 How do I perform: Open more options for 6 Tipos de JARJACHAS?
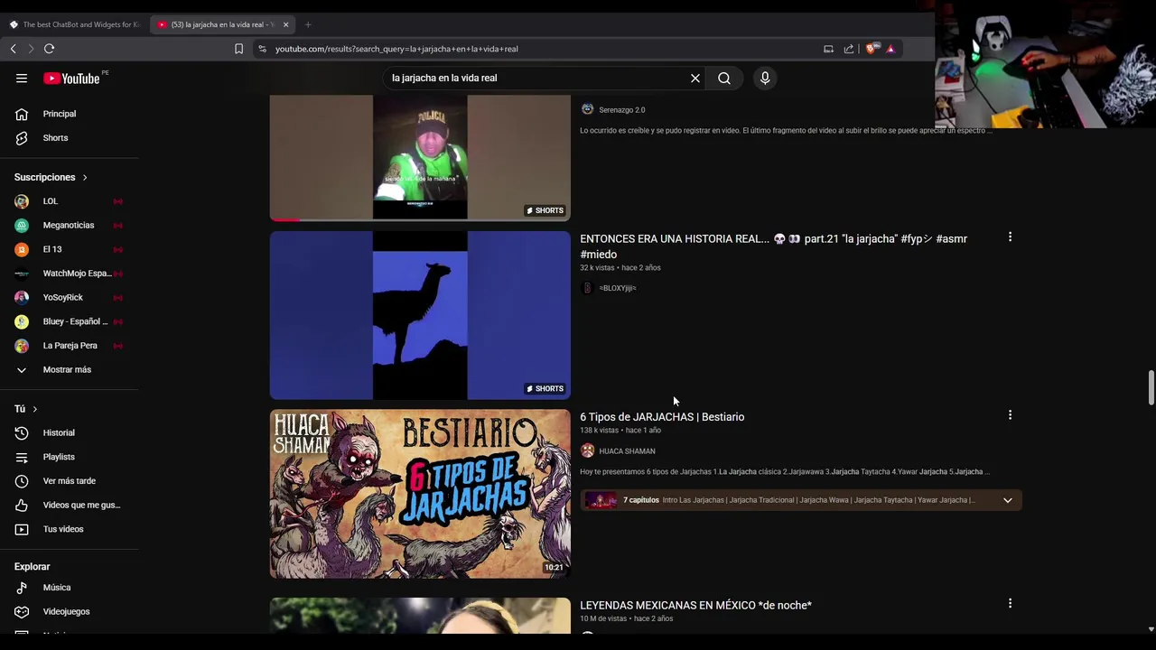1010,415
